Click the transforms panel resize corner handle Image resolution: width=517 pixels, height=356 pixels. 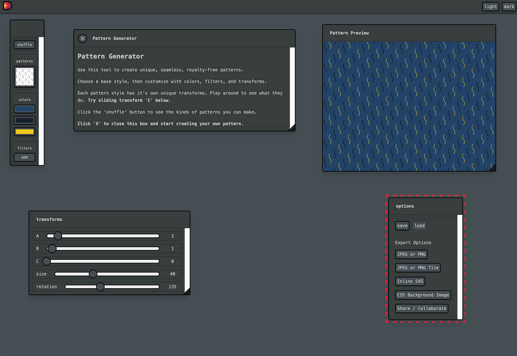(x=187, y=291)
